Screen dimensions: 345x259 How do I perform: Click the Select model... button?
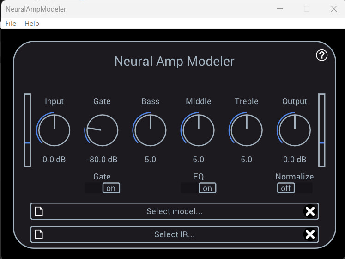pos(175,211)
